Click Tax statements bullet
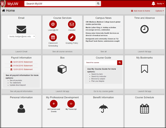 click(x=15, y=83)
